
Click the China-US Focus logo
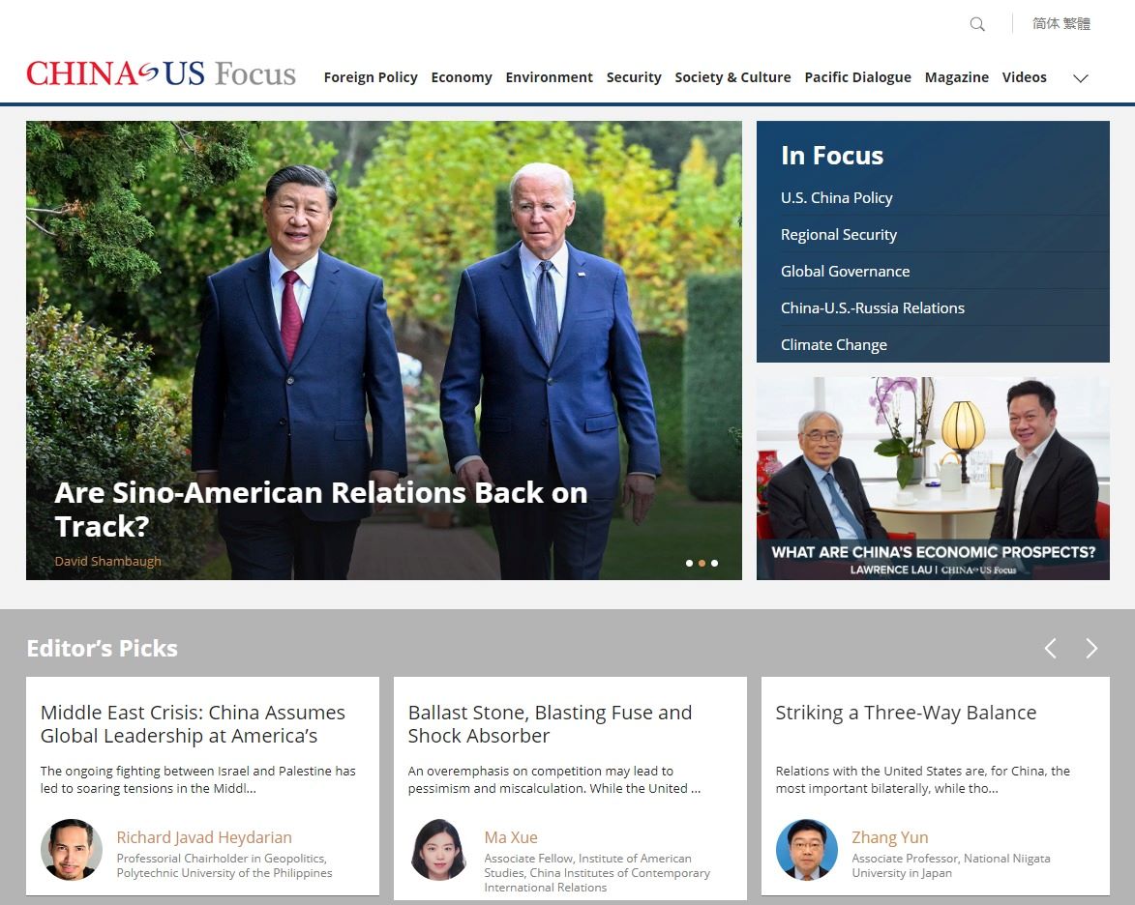tap(161, 73)
